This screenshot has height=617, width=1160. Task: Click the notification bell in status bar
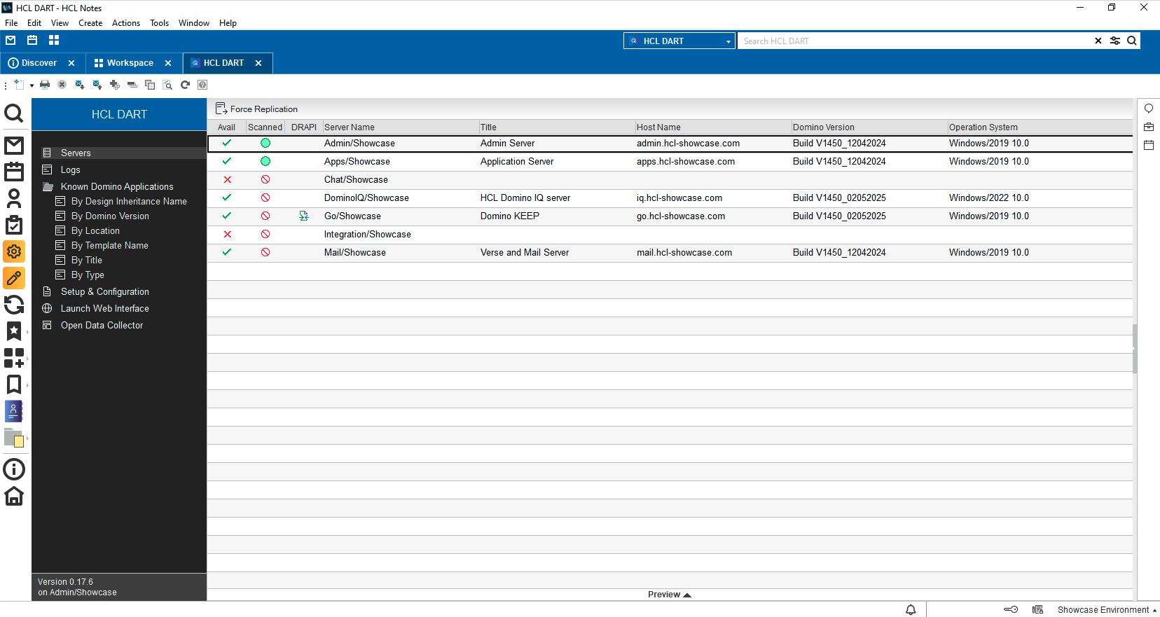tap(911, 610)
